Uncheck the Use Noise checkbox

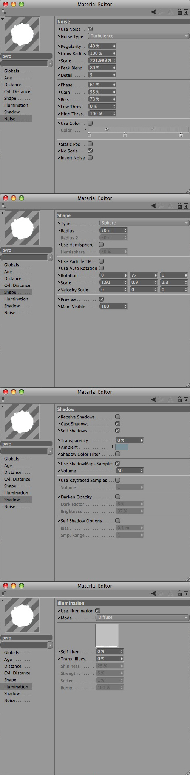[90, 29]
